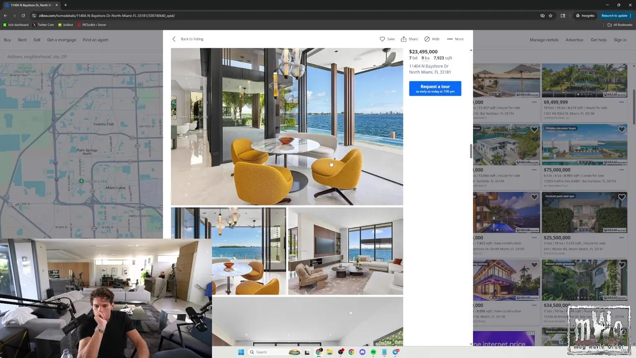Open options menu for $75,000,000 listing
Viewport: 636px width, 358px height.
tap(622, 170)
